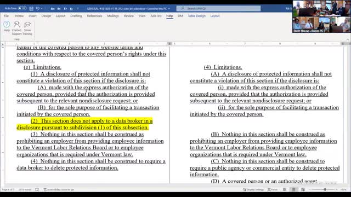The image size is (351, 197).
Task: Open the undo history dropdown arrow
Action: click(x=42, y=9)
